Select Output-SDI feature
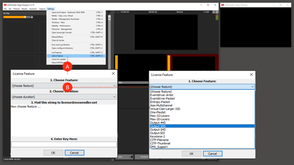The image size is (294, 165). point(202,133)
